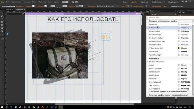Open Edge browser from taskbar
Image resolution: width=194 pixels, height=109 pixels.
coord(11,107)
